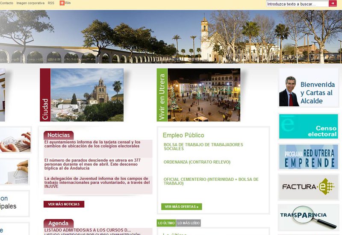Click the aqueduct panoramic header image
This screenshot has height=235, width=342.
[171, 37]
